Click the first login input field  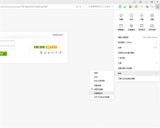point(7,43)
